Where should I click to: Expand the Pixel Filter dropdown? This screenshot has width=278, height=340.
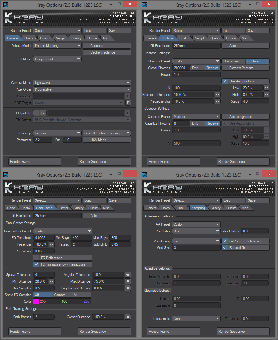(196, 231)
